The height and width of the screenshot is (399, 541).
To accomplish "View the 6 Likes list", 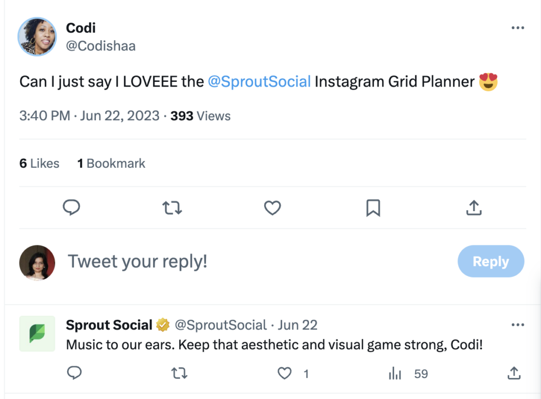I will [40, 164].
